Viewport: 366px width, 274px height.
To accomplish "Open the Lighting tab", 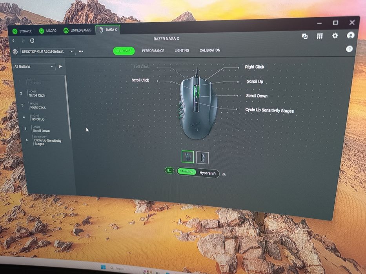I will point(182,50).
